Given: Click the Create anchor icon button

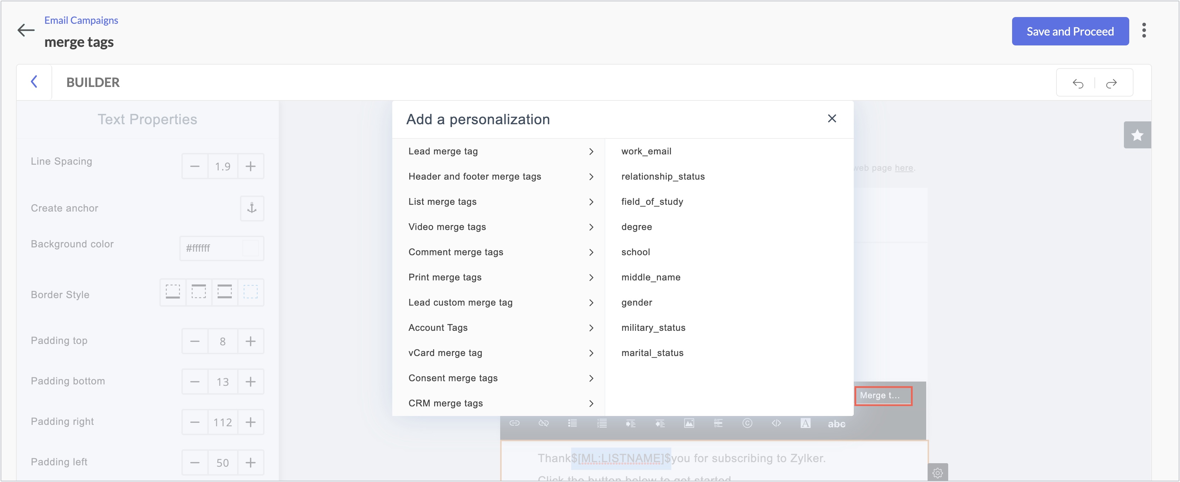Looking at the screenshot, I should click(x=251, y=208).
